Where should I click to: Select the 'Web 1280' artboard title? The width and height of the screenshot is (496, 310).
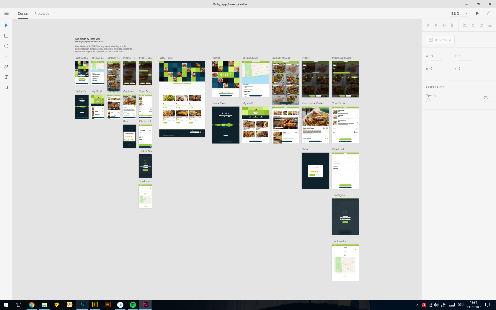pyautogui.click(x=166, y=58)
